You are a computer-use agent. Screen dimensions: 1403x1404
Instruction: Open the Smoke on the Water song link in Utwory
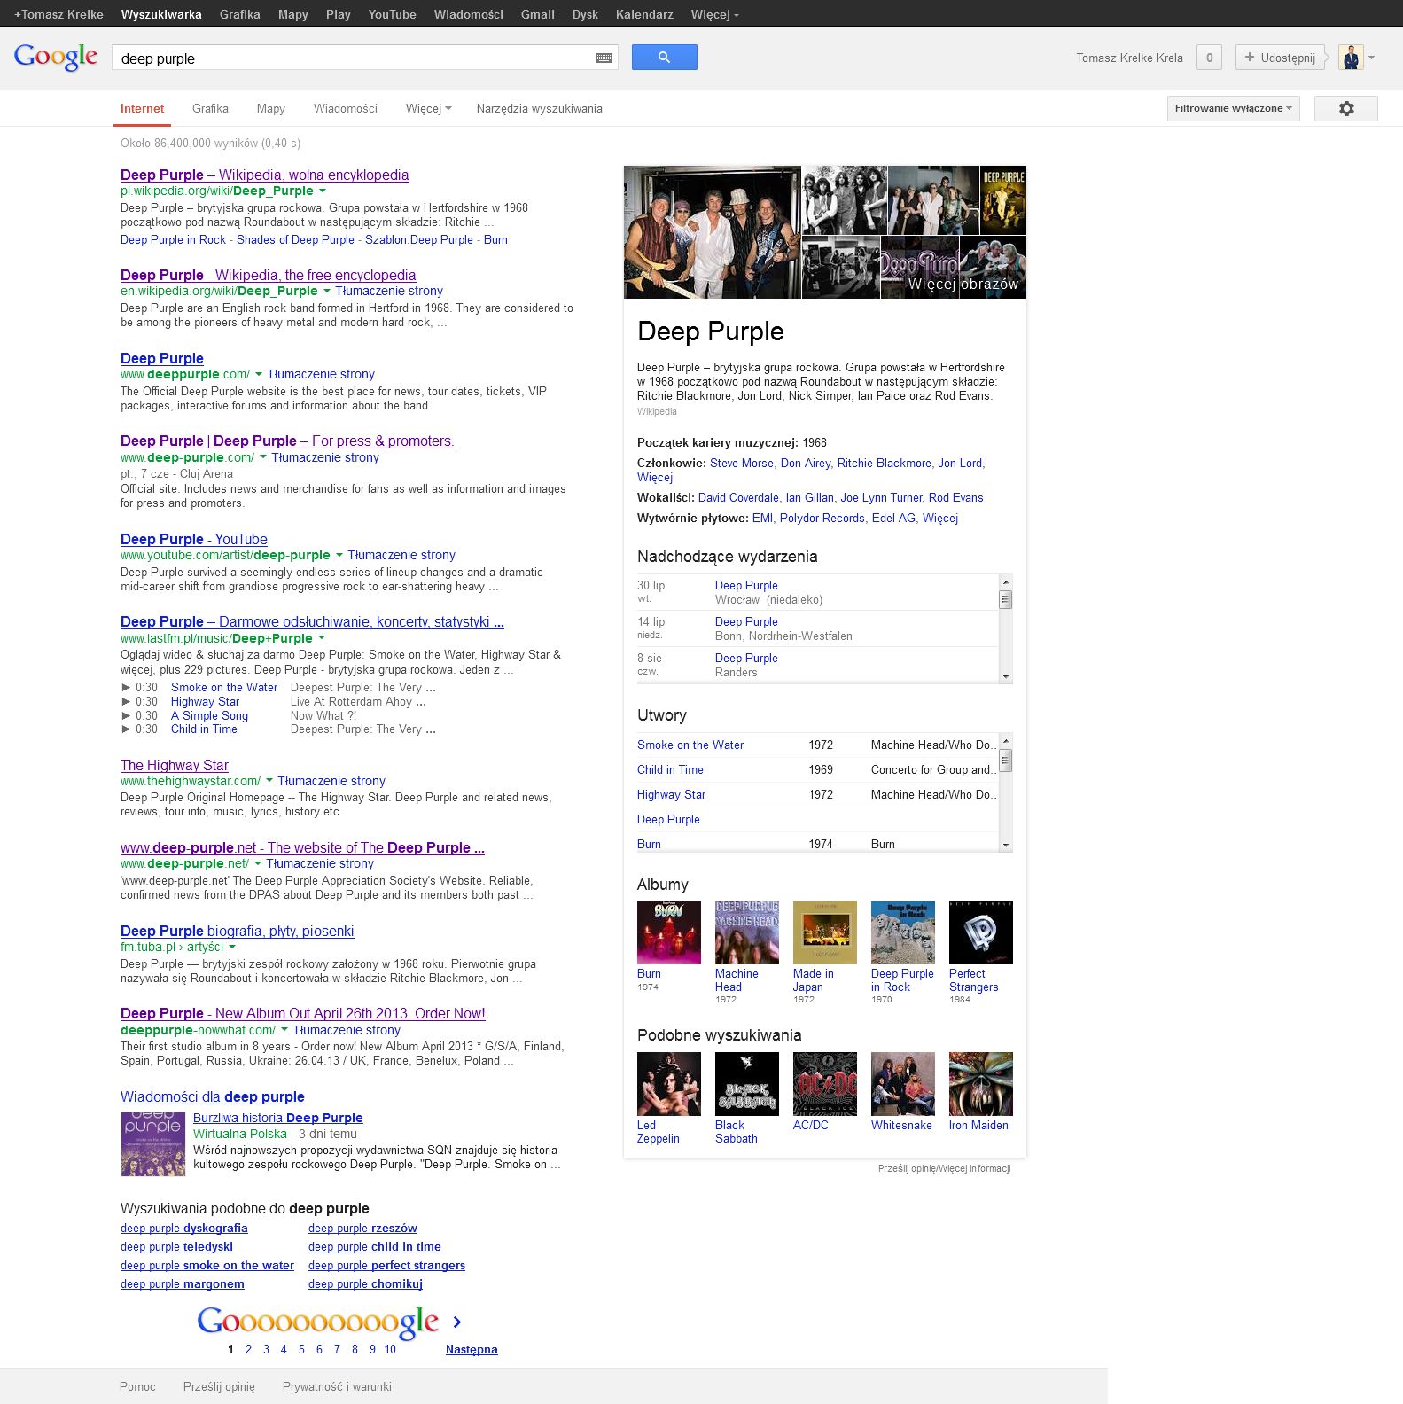coord(690,745)
